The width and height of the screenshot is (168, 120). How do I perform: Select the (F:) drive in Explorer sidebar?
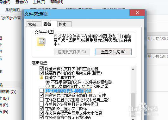point(4,112)
